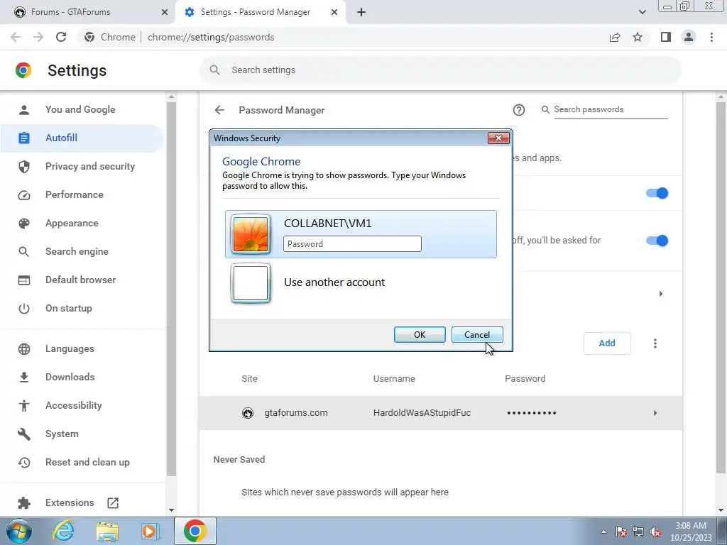Open Search engine settings

tap(77, 251)
